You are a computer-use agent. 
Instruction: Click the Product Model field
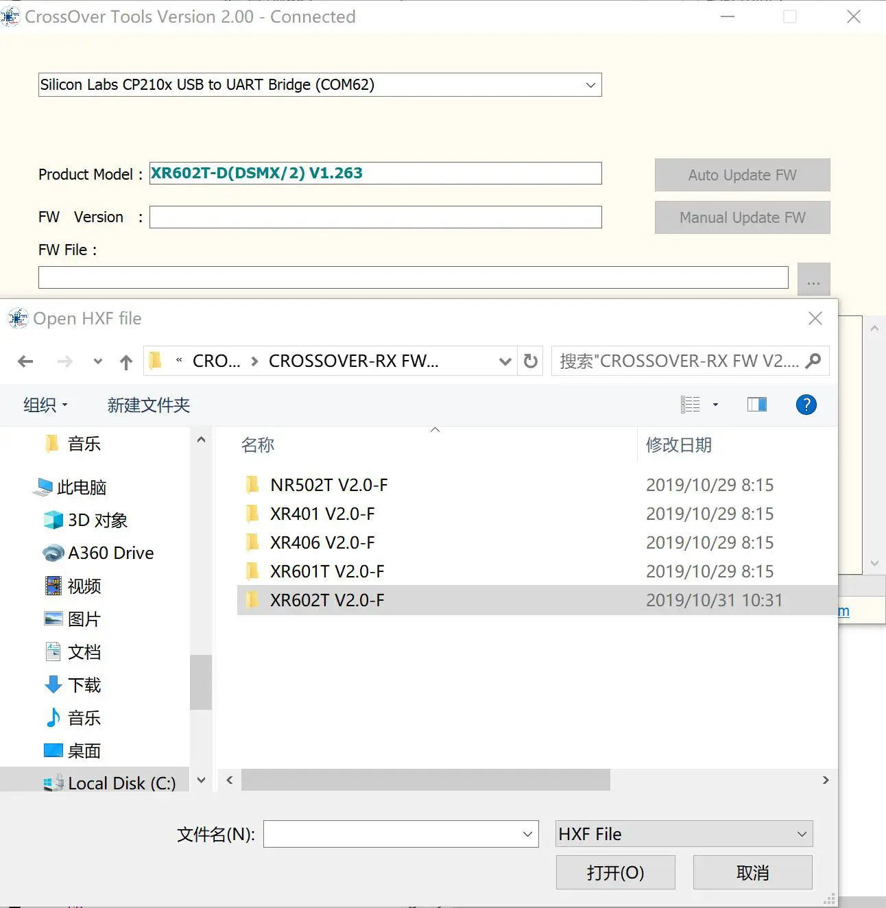[x=375, y=174]
